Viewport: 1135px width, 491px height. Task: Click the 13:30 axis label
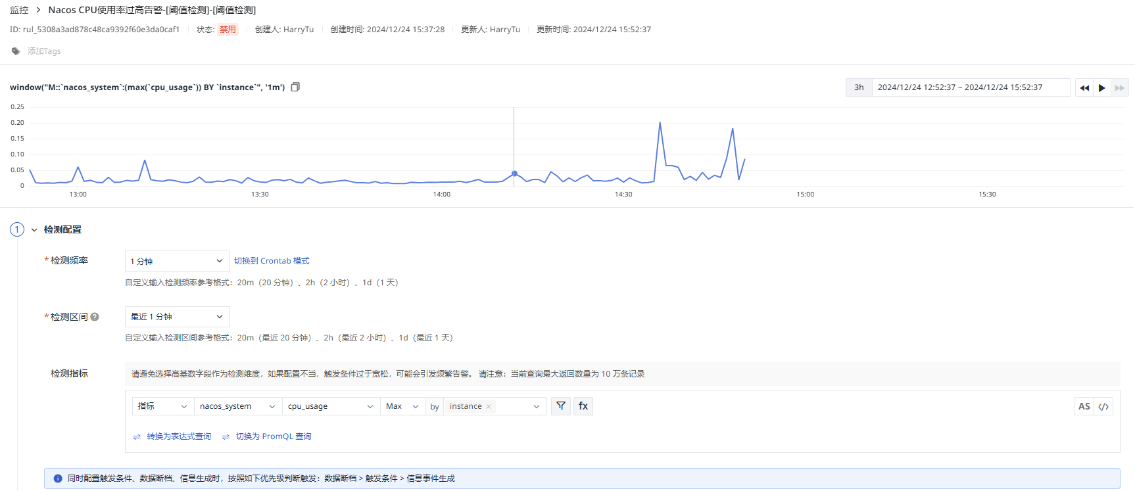click(260, 195)
